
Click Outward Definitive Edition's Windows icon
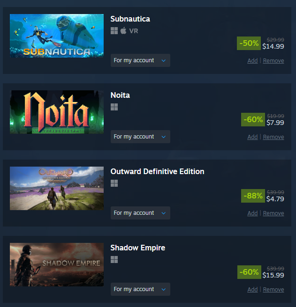pyautogui.click(x=114, y=183)
